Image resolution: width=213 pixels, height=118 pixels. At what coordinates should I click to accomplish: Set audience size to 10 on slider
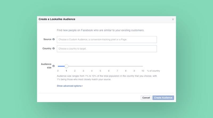coord(142,66)
